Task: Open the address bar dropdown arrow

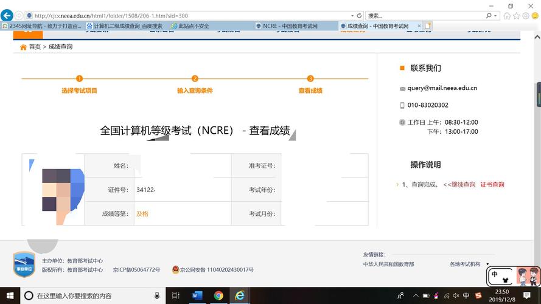Action: (352, 16)
